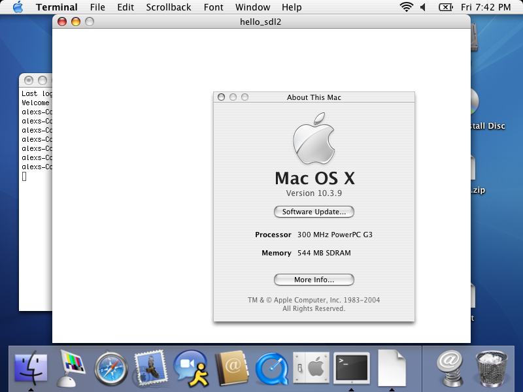Click the clock showing Fri 7:42 PM

[486, 7]
